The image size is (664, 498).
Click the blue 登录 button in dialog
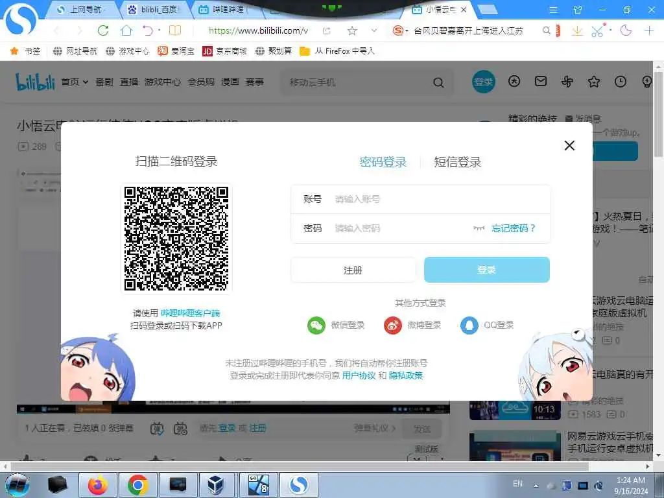(486, 270)
